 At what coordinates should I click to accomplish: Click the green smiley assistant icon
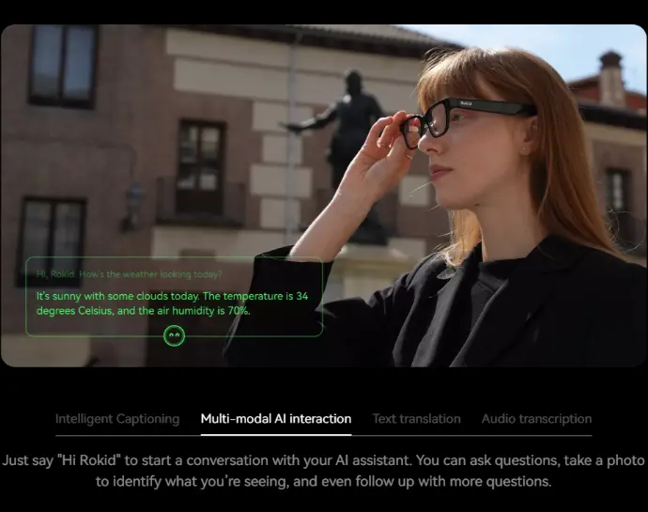pos(174,335)
